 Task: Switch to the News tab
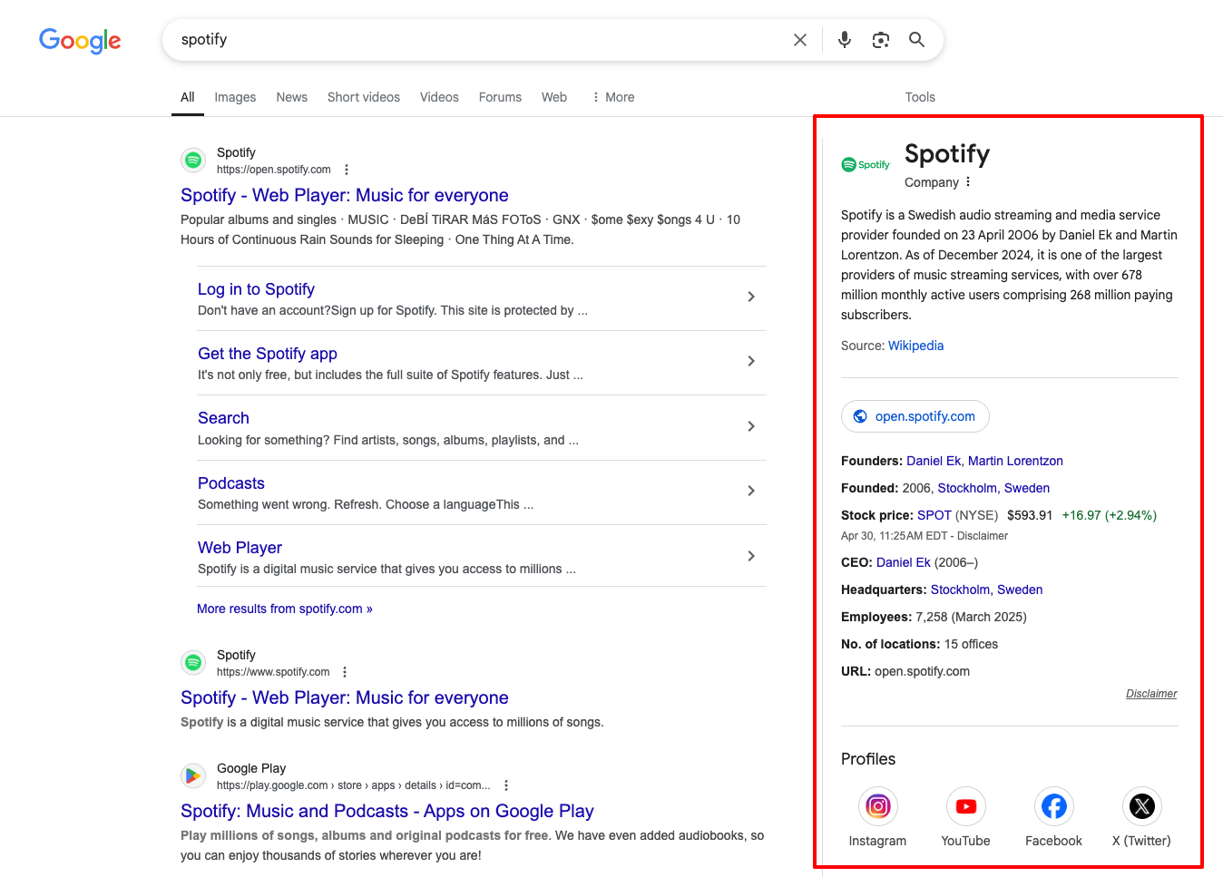coord(292,97)
